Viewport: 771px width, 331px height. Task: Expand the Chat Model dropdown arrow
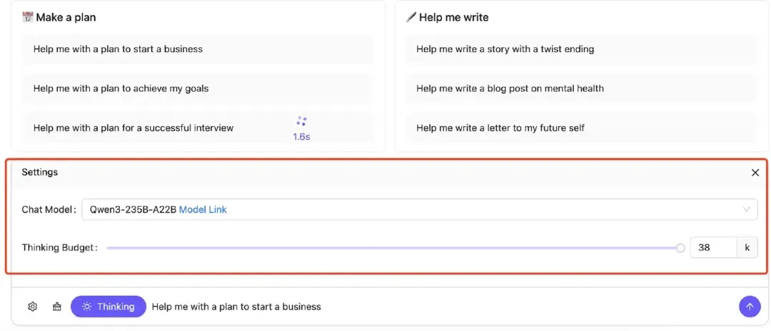click(x=747, y=210)
